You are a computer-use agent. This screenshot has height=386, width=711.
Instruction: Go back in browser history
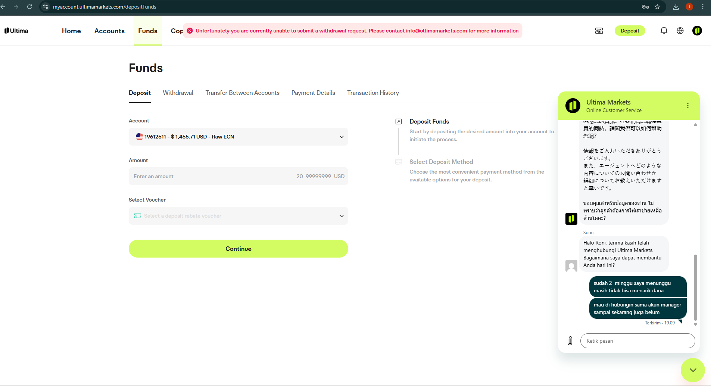[x=3, y=7]
